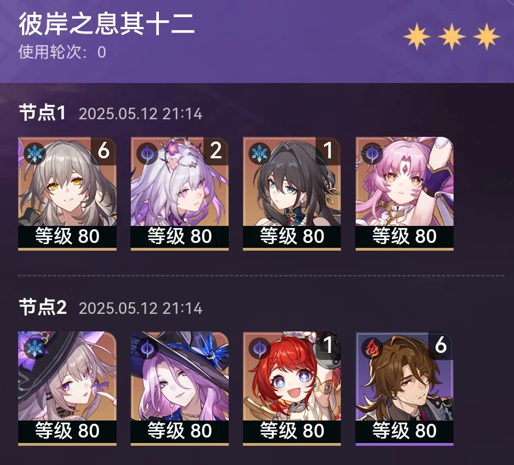Click the eidolon number 6 badge in node 1
Image resolution: width=514 pixels, height=465 pixels.
pos(103,151)
